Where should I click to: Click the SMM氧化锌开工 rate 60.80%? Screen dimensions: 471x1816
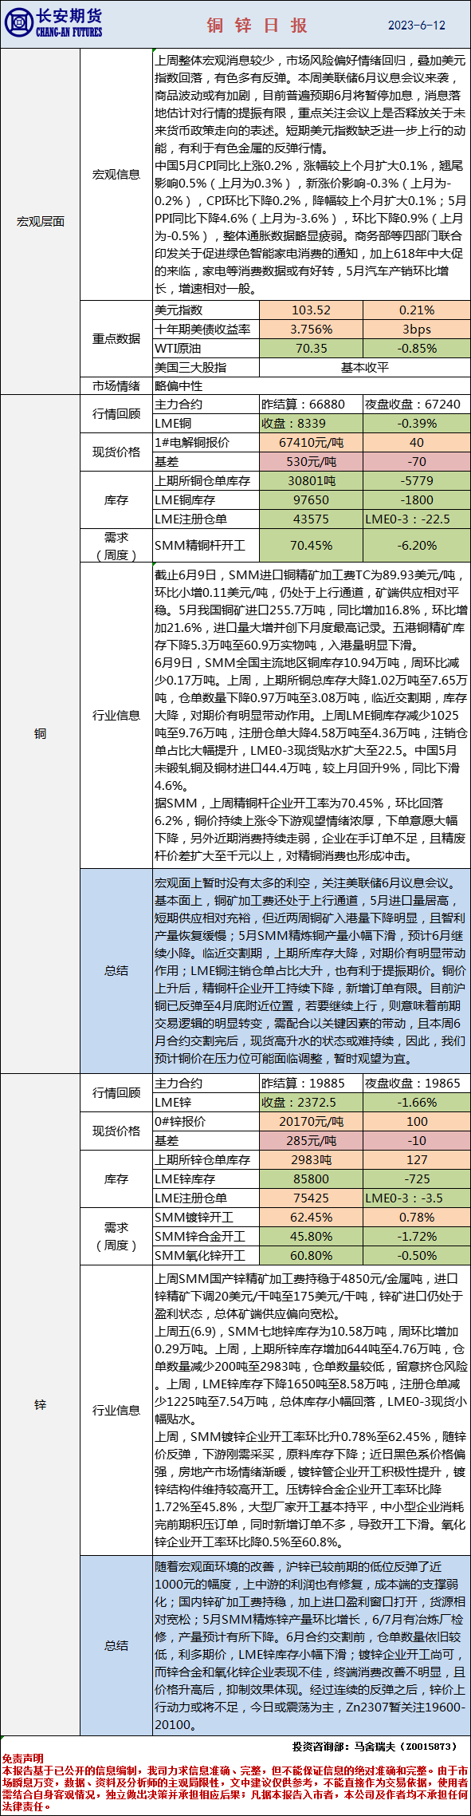(x=311, y=1255)
